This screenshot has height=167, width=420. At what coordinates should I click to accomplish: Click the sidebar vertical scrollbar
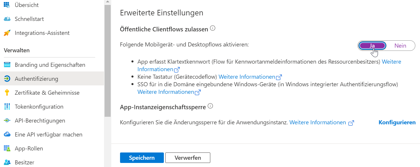(x=107, y=58)
